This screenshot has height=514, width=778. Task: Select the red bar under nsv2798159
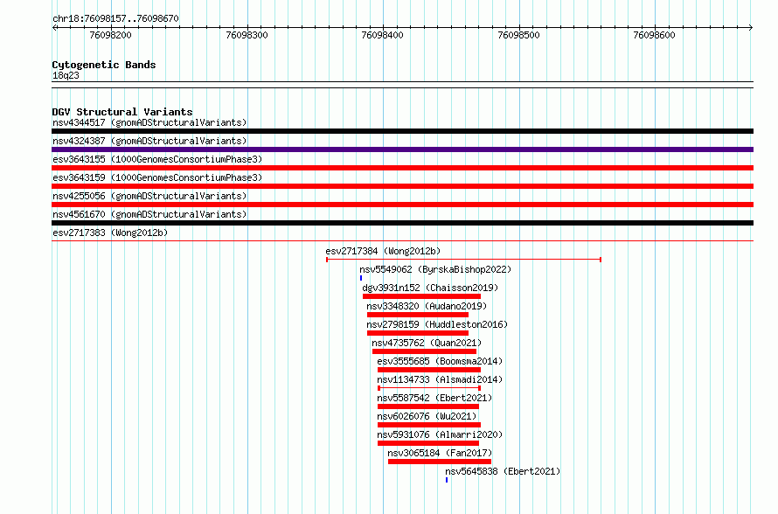418,333
